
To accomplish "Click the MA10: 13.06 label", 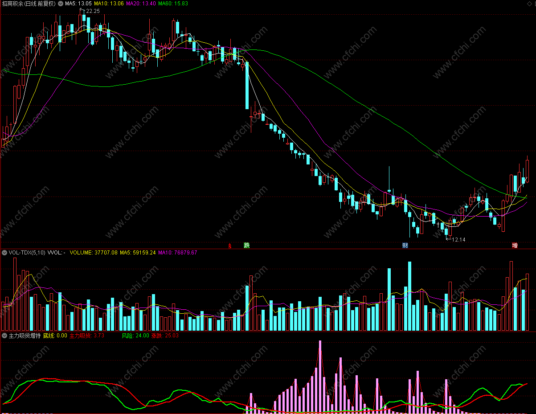I will pyautogui.click(x=109, y=4).
